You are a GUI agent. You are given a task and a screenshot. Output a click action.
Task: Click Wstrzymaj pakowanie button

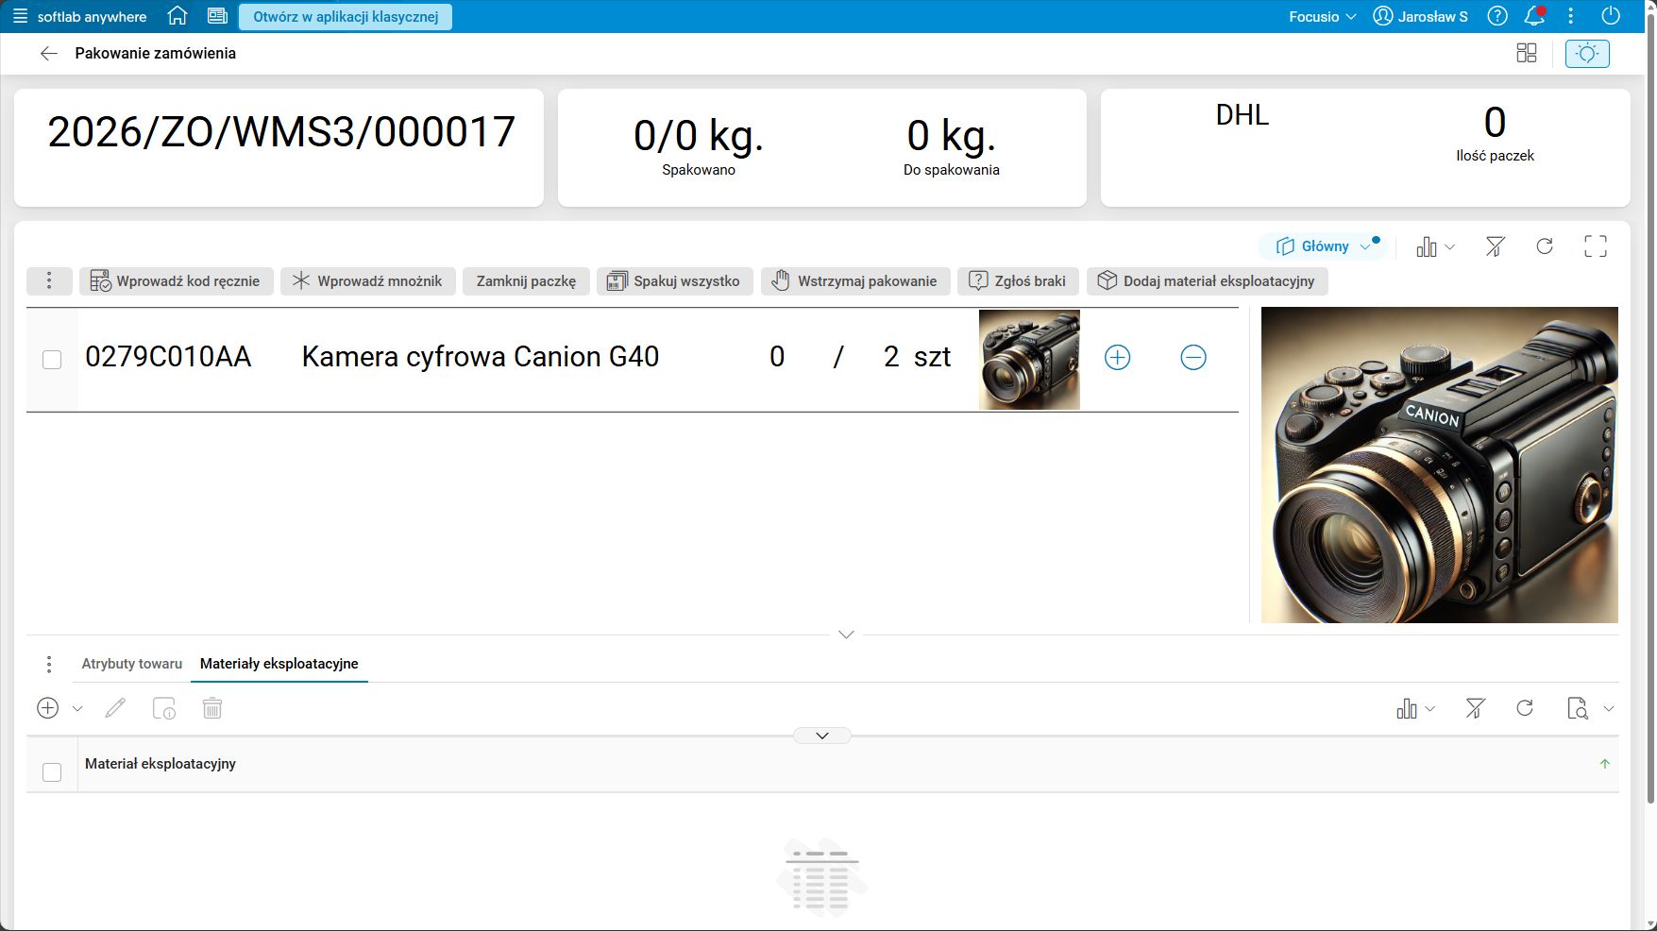coord(855,281)
